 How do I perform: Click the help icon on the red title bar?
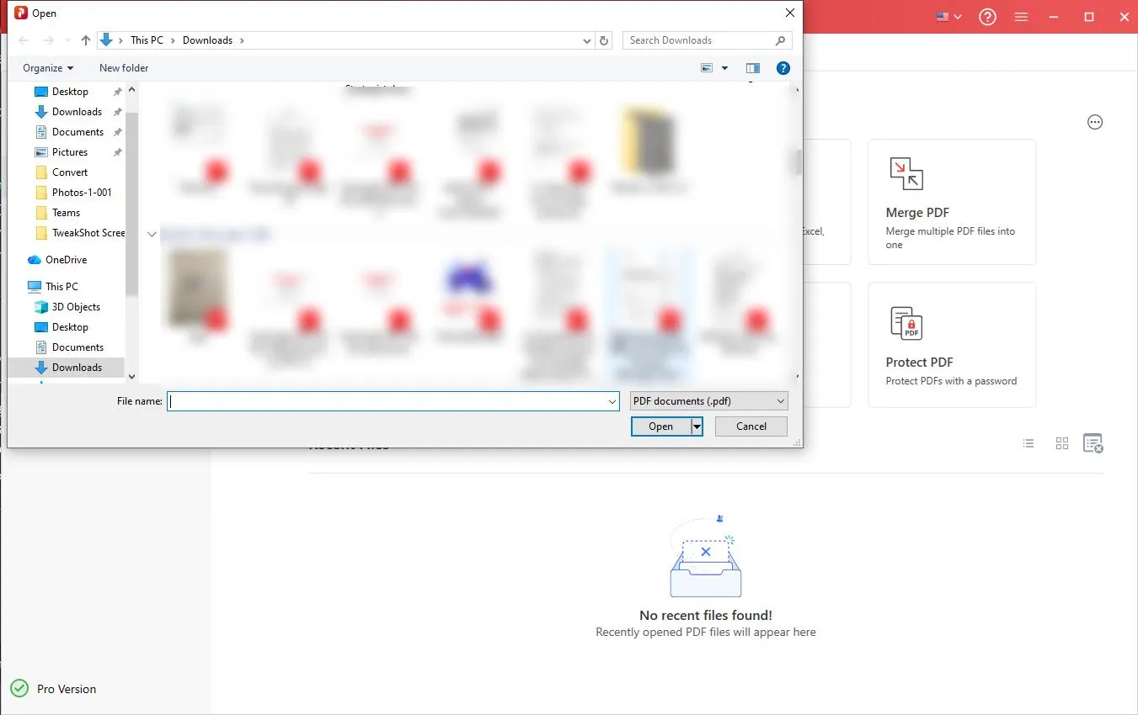click(987, 17)
